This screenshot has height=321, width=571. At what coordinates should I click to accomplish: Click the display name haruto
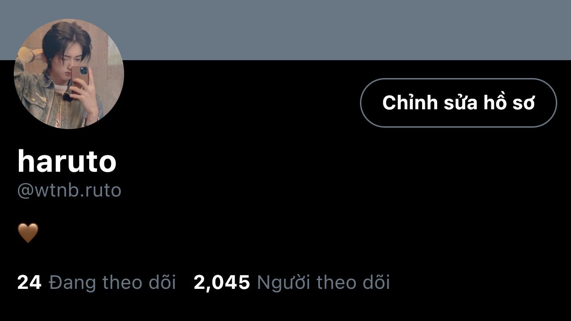pyautogui.click(x=67, y=161)
